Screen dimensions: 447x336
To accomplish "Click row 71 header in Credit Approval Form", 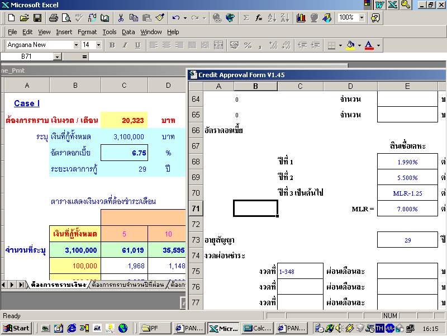I will pos(196,209).
